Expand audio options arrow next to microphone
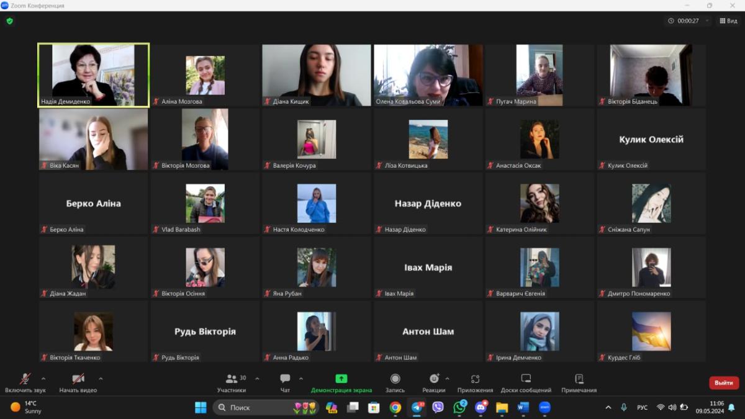 (x=43, y=378)
